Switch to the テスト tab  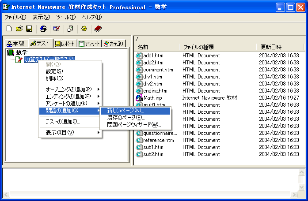click(40, 43)
